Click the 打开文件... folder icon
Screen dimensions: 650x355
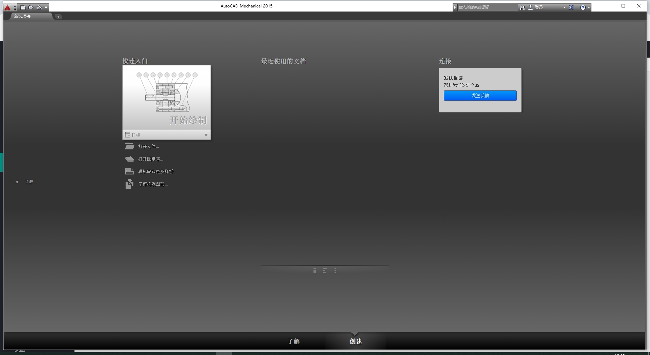point(129,146)
